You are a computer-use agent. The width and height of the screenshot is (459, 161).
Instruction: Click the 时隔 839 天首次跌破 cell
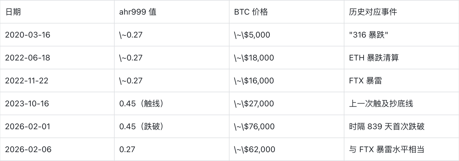(387, 126)
